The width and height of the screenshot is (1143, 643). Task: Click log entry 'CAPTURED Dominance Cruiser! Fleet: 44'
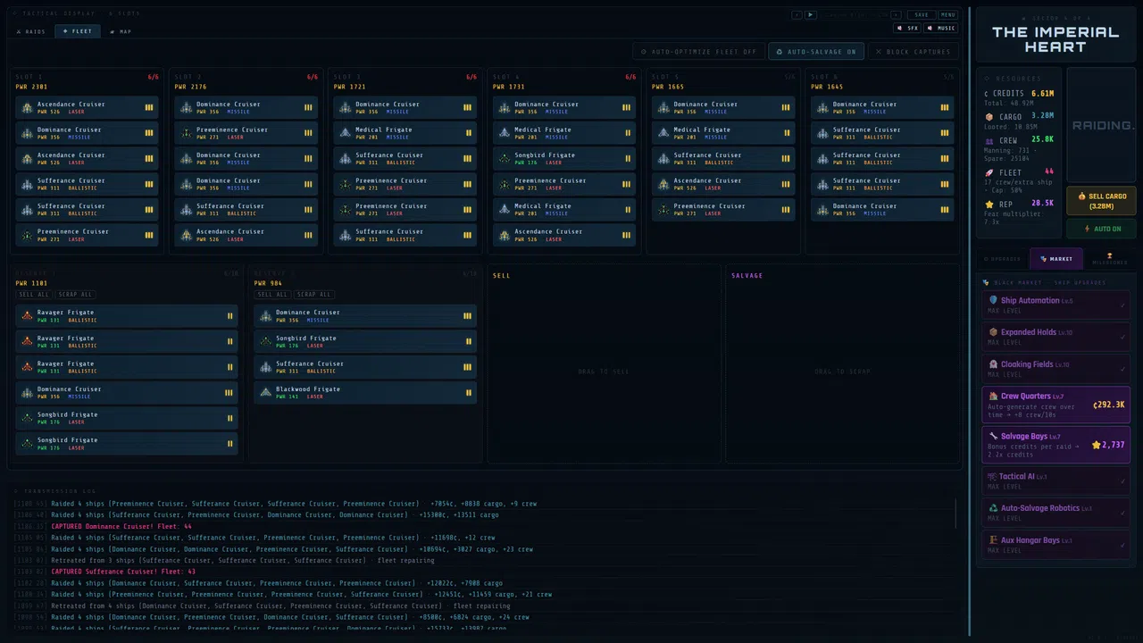click(x=121, y=527)
